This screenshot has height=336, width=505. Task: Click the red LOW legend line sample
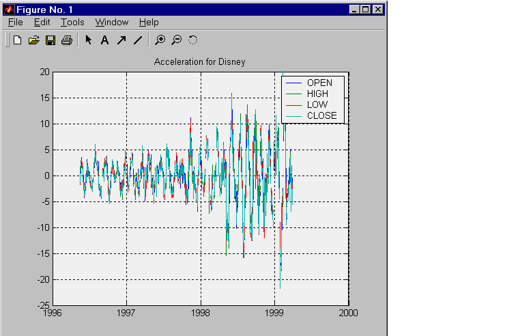pyautogui.click(x=293, y=105)
